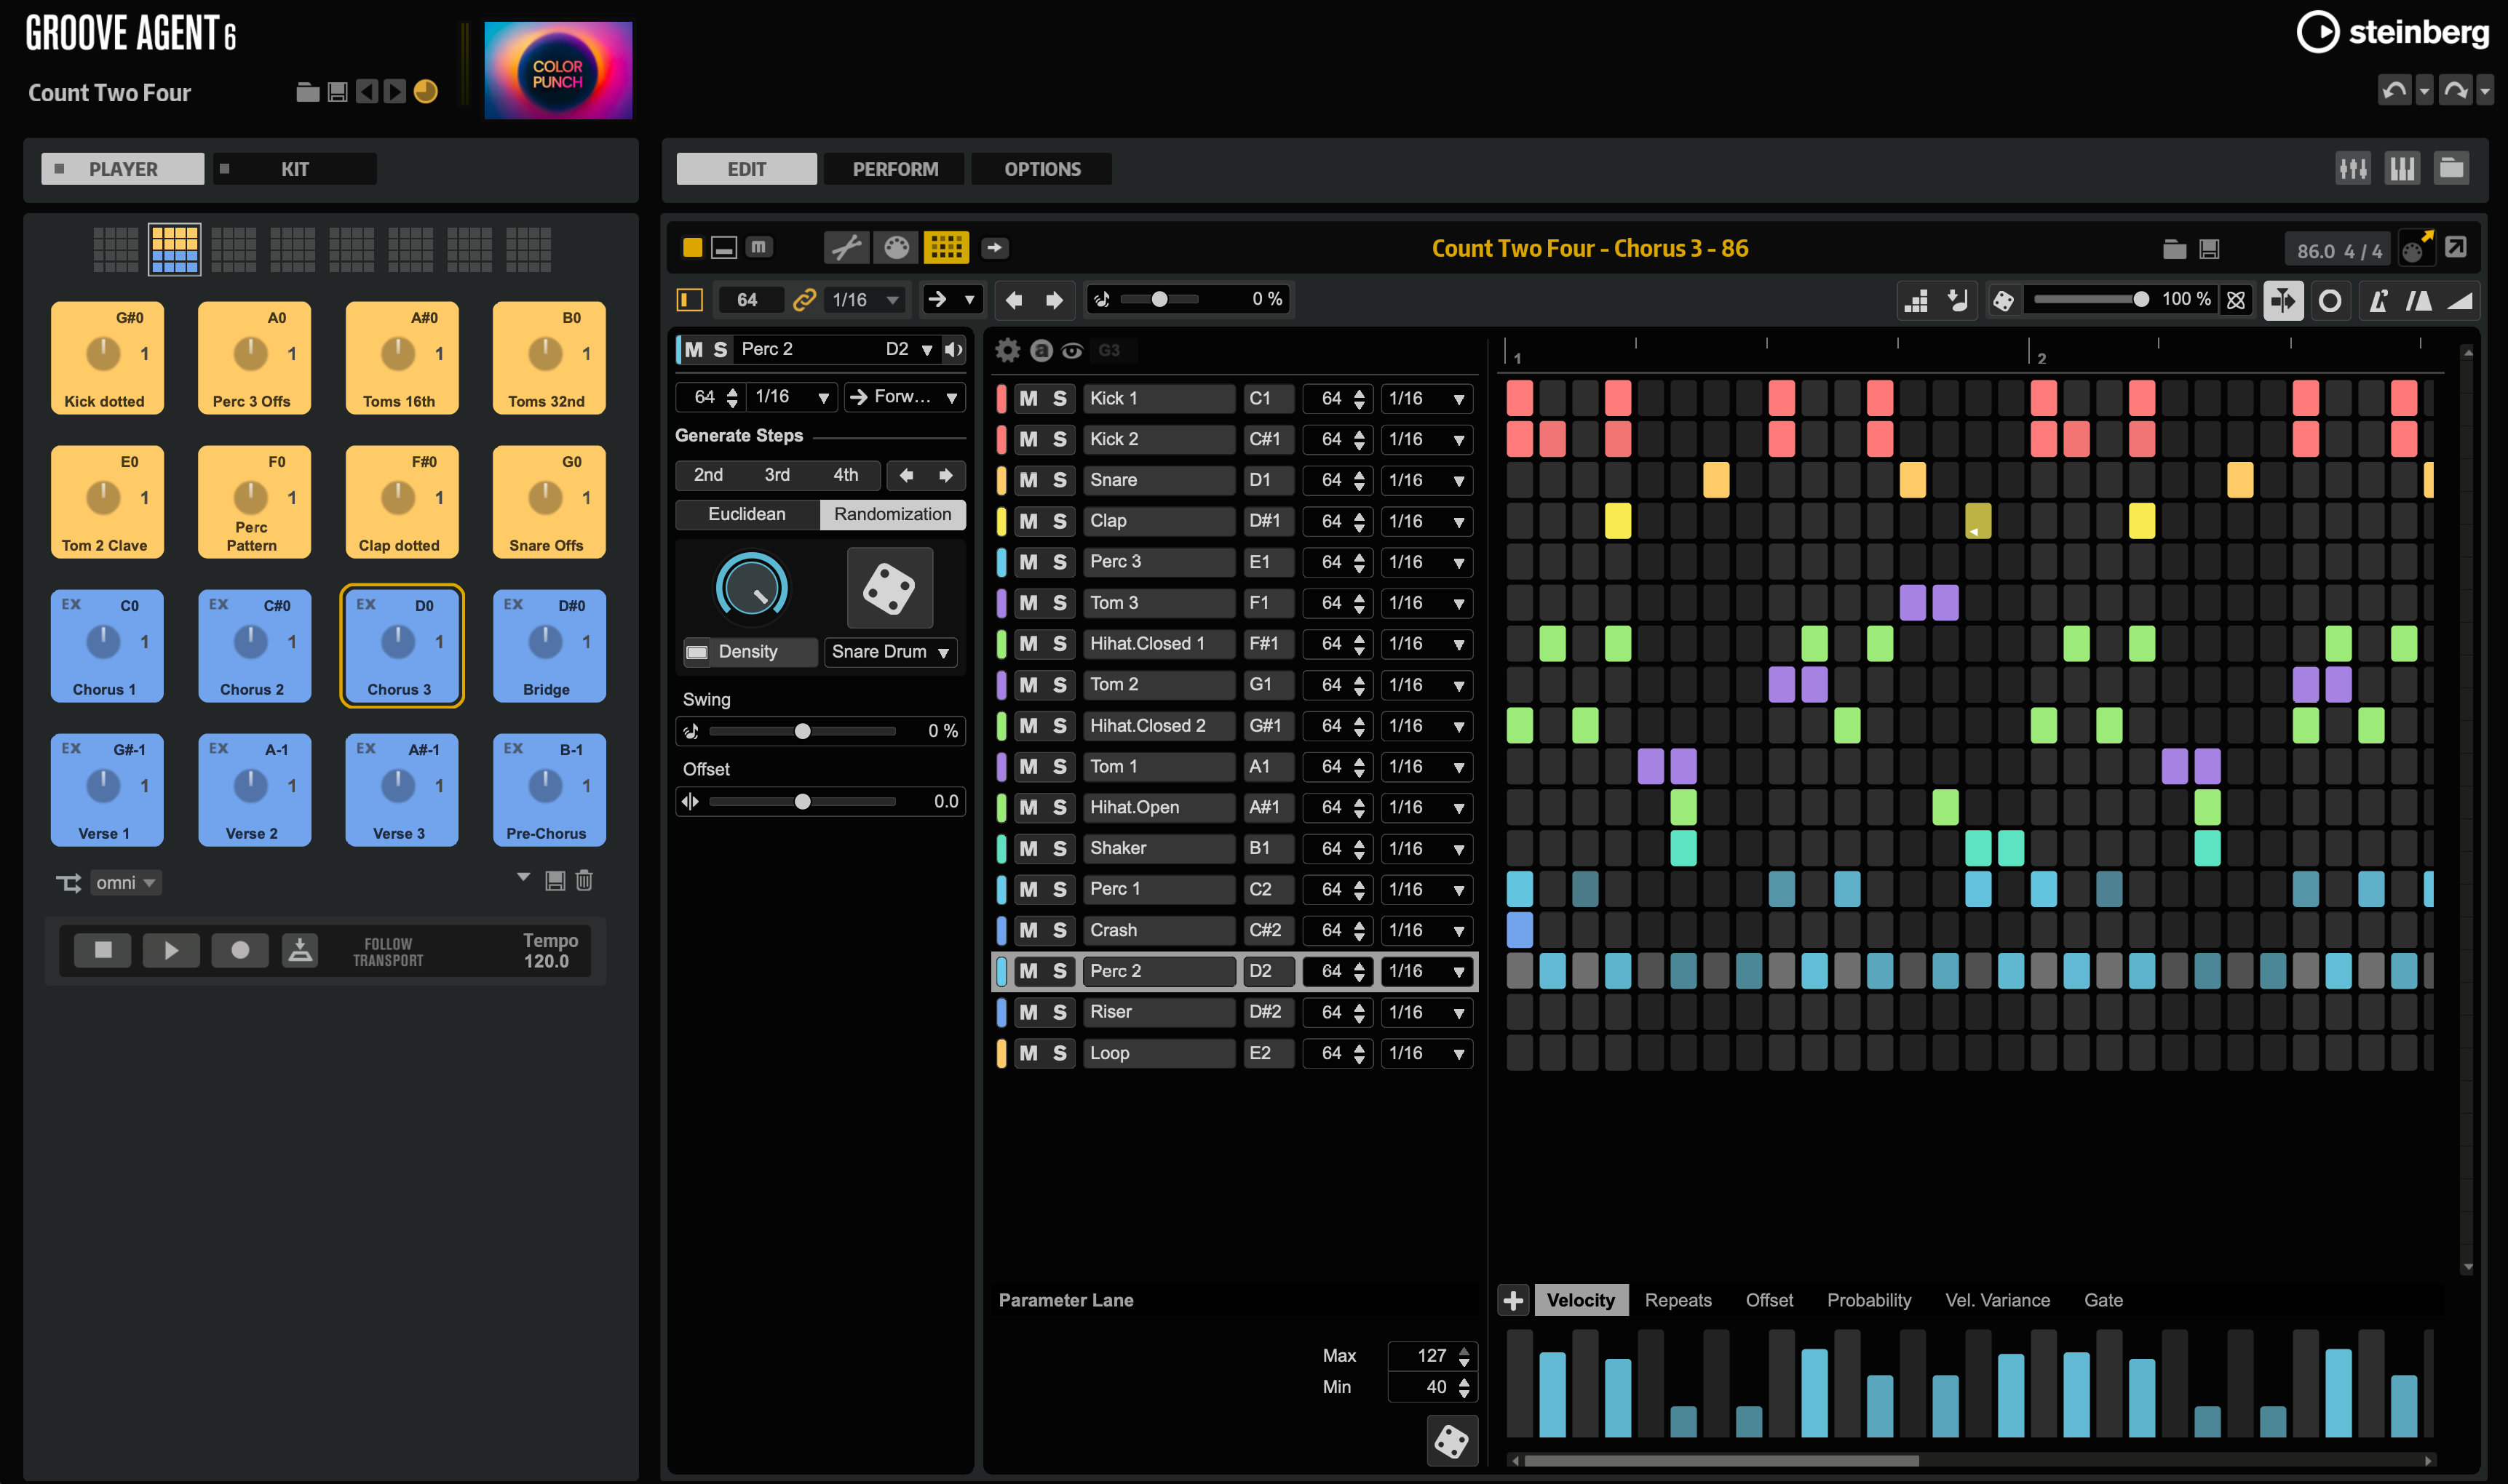Screen dimensions: 2508x1484
Task: Click the Offset slider handle
Action: 802,801
